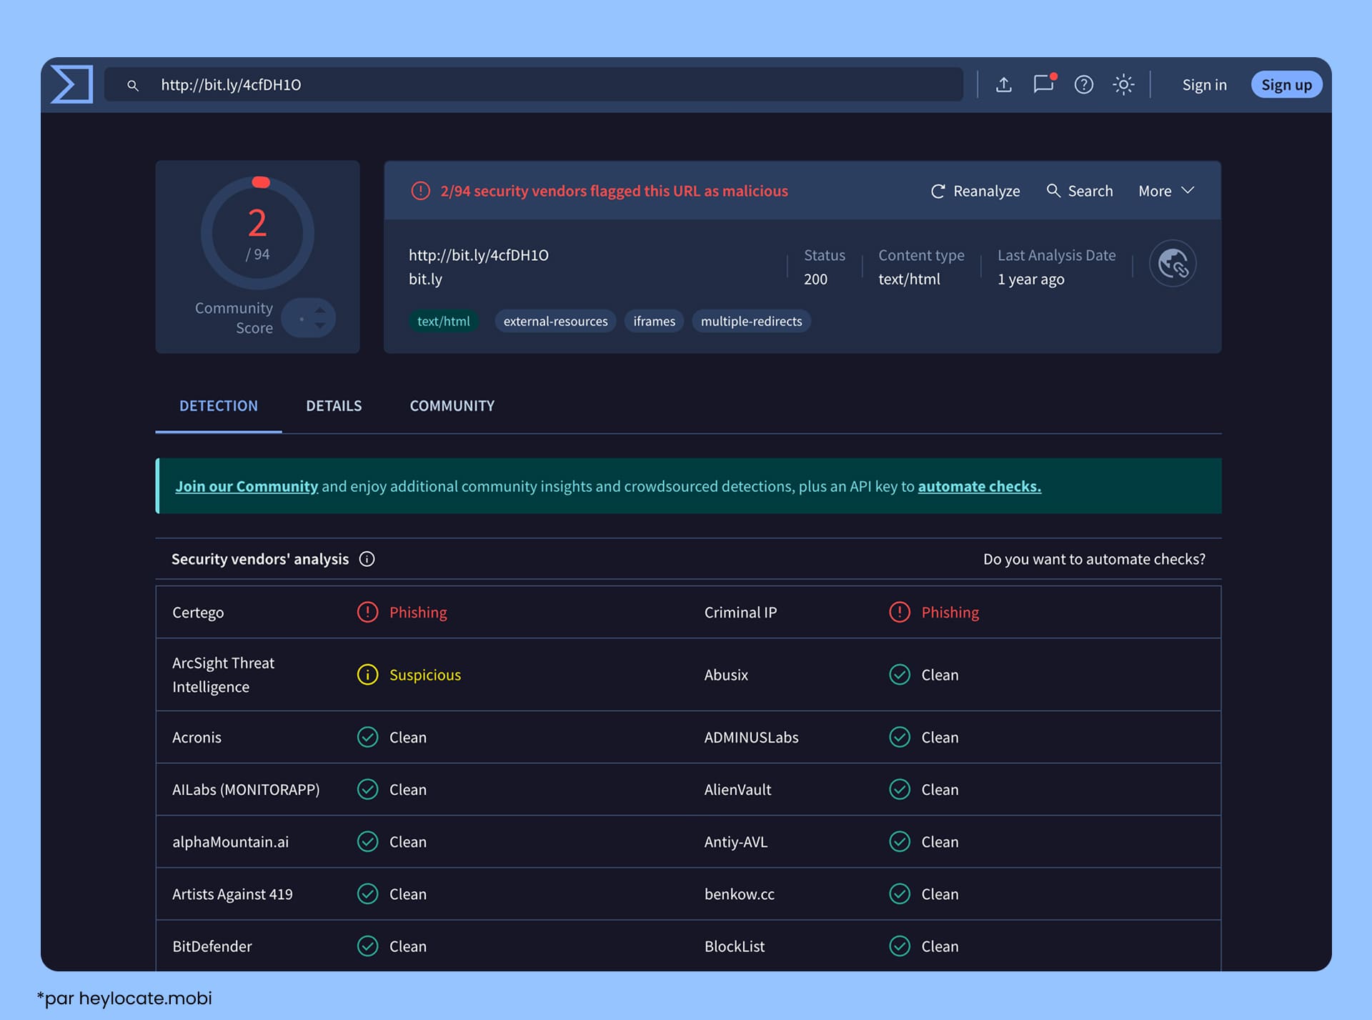1372x1020 pixels.
Task: Click benkow.cc clean checkmark icon
Action: point(900,893)
